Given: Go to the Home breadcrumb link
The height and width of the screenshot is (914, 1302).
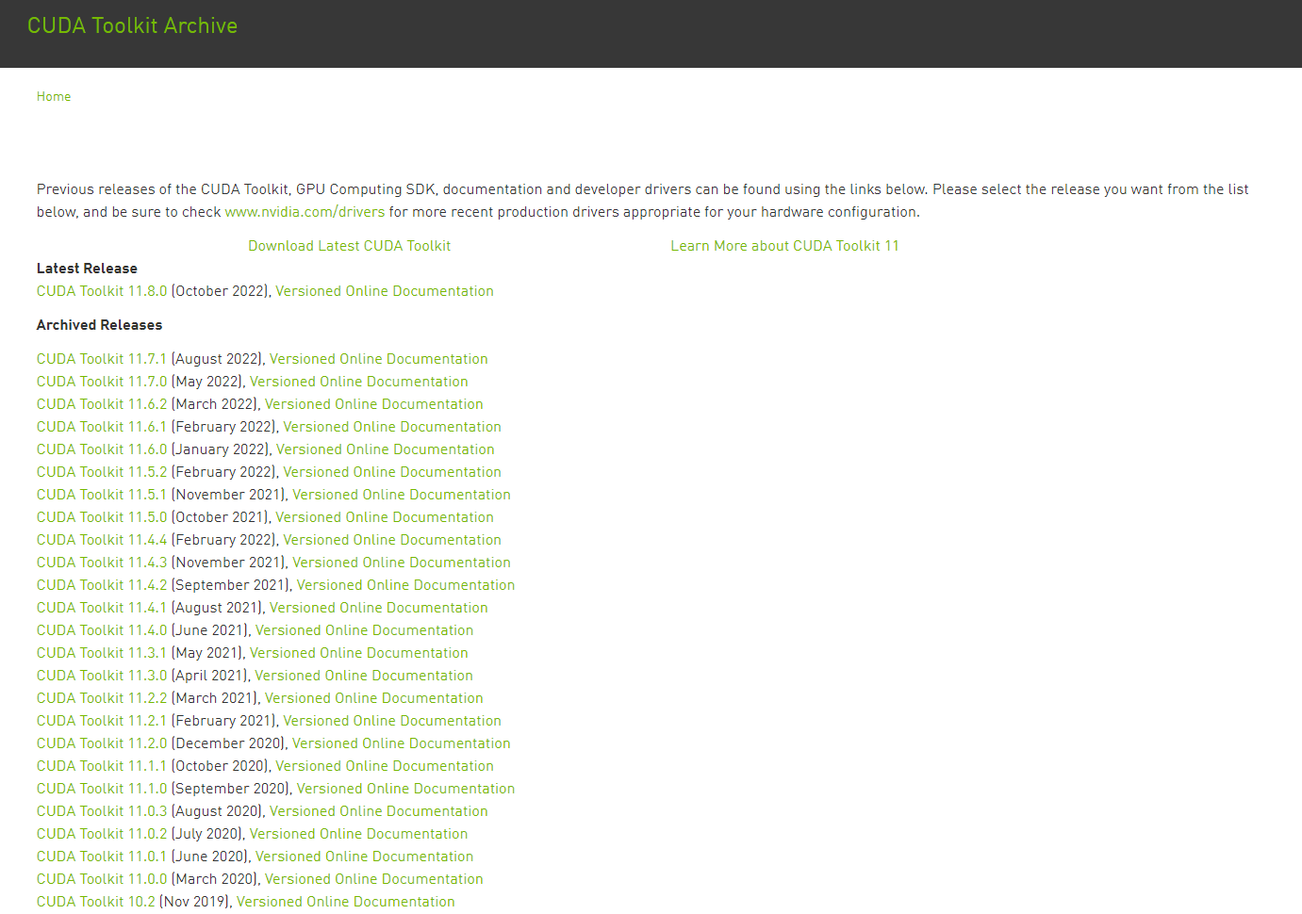Looking at the screenshot, I should 54,97.
